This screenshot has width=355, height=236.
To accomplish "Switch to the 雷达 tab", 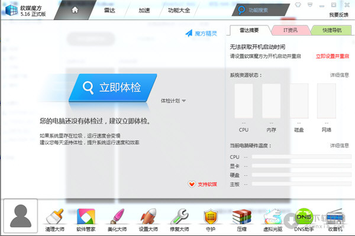I will pos(109,10).
